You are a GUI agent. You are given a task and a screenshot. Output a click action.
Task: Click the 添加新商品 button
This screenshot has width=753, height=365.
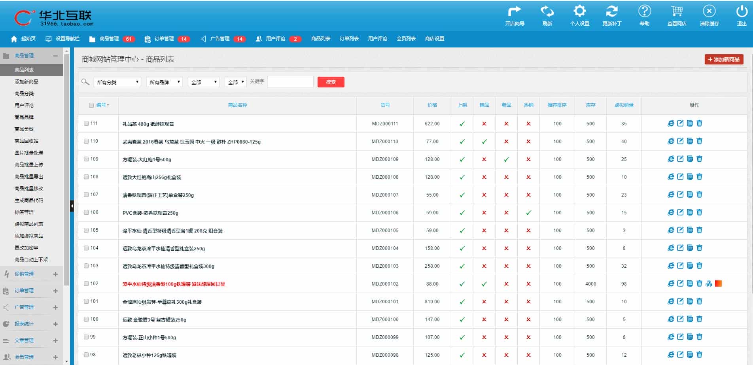coord(724,59)
